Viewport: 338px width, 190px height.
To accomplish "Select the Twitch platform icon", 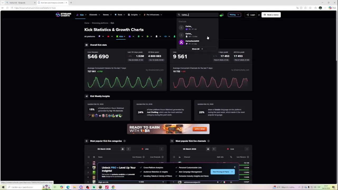I will click(99, 36).
